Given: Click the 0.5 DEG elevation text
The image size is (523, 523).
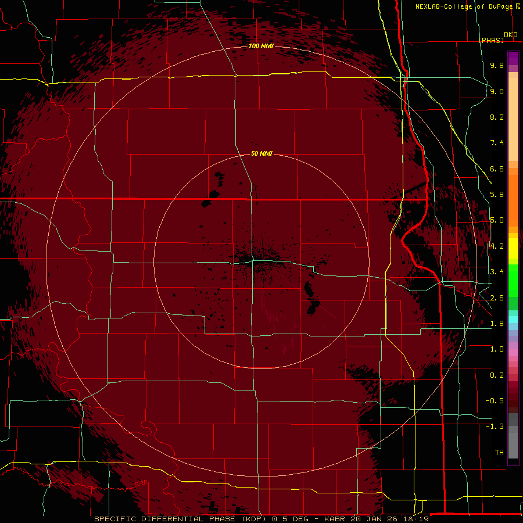Looking at the screenshot, I should [291, 519].
